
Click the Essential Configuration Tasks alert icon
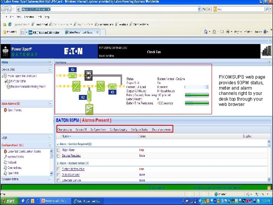click(x=5, y=151)
